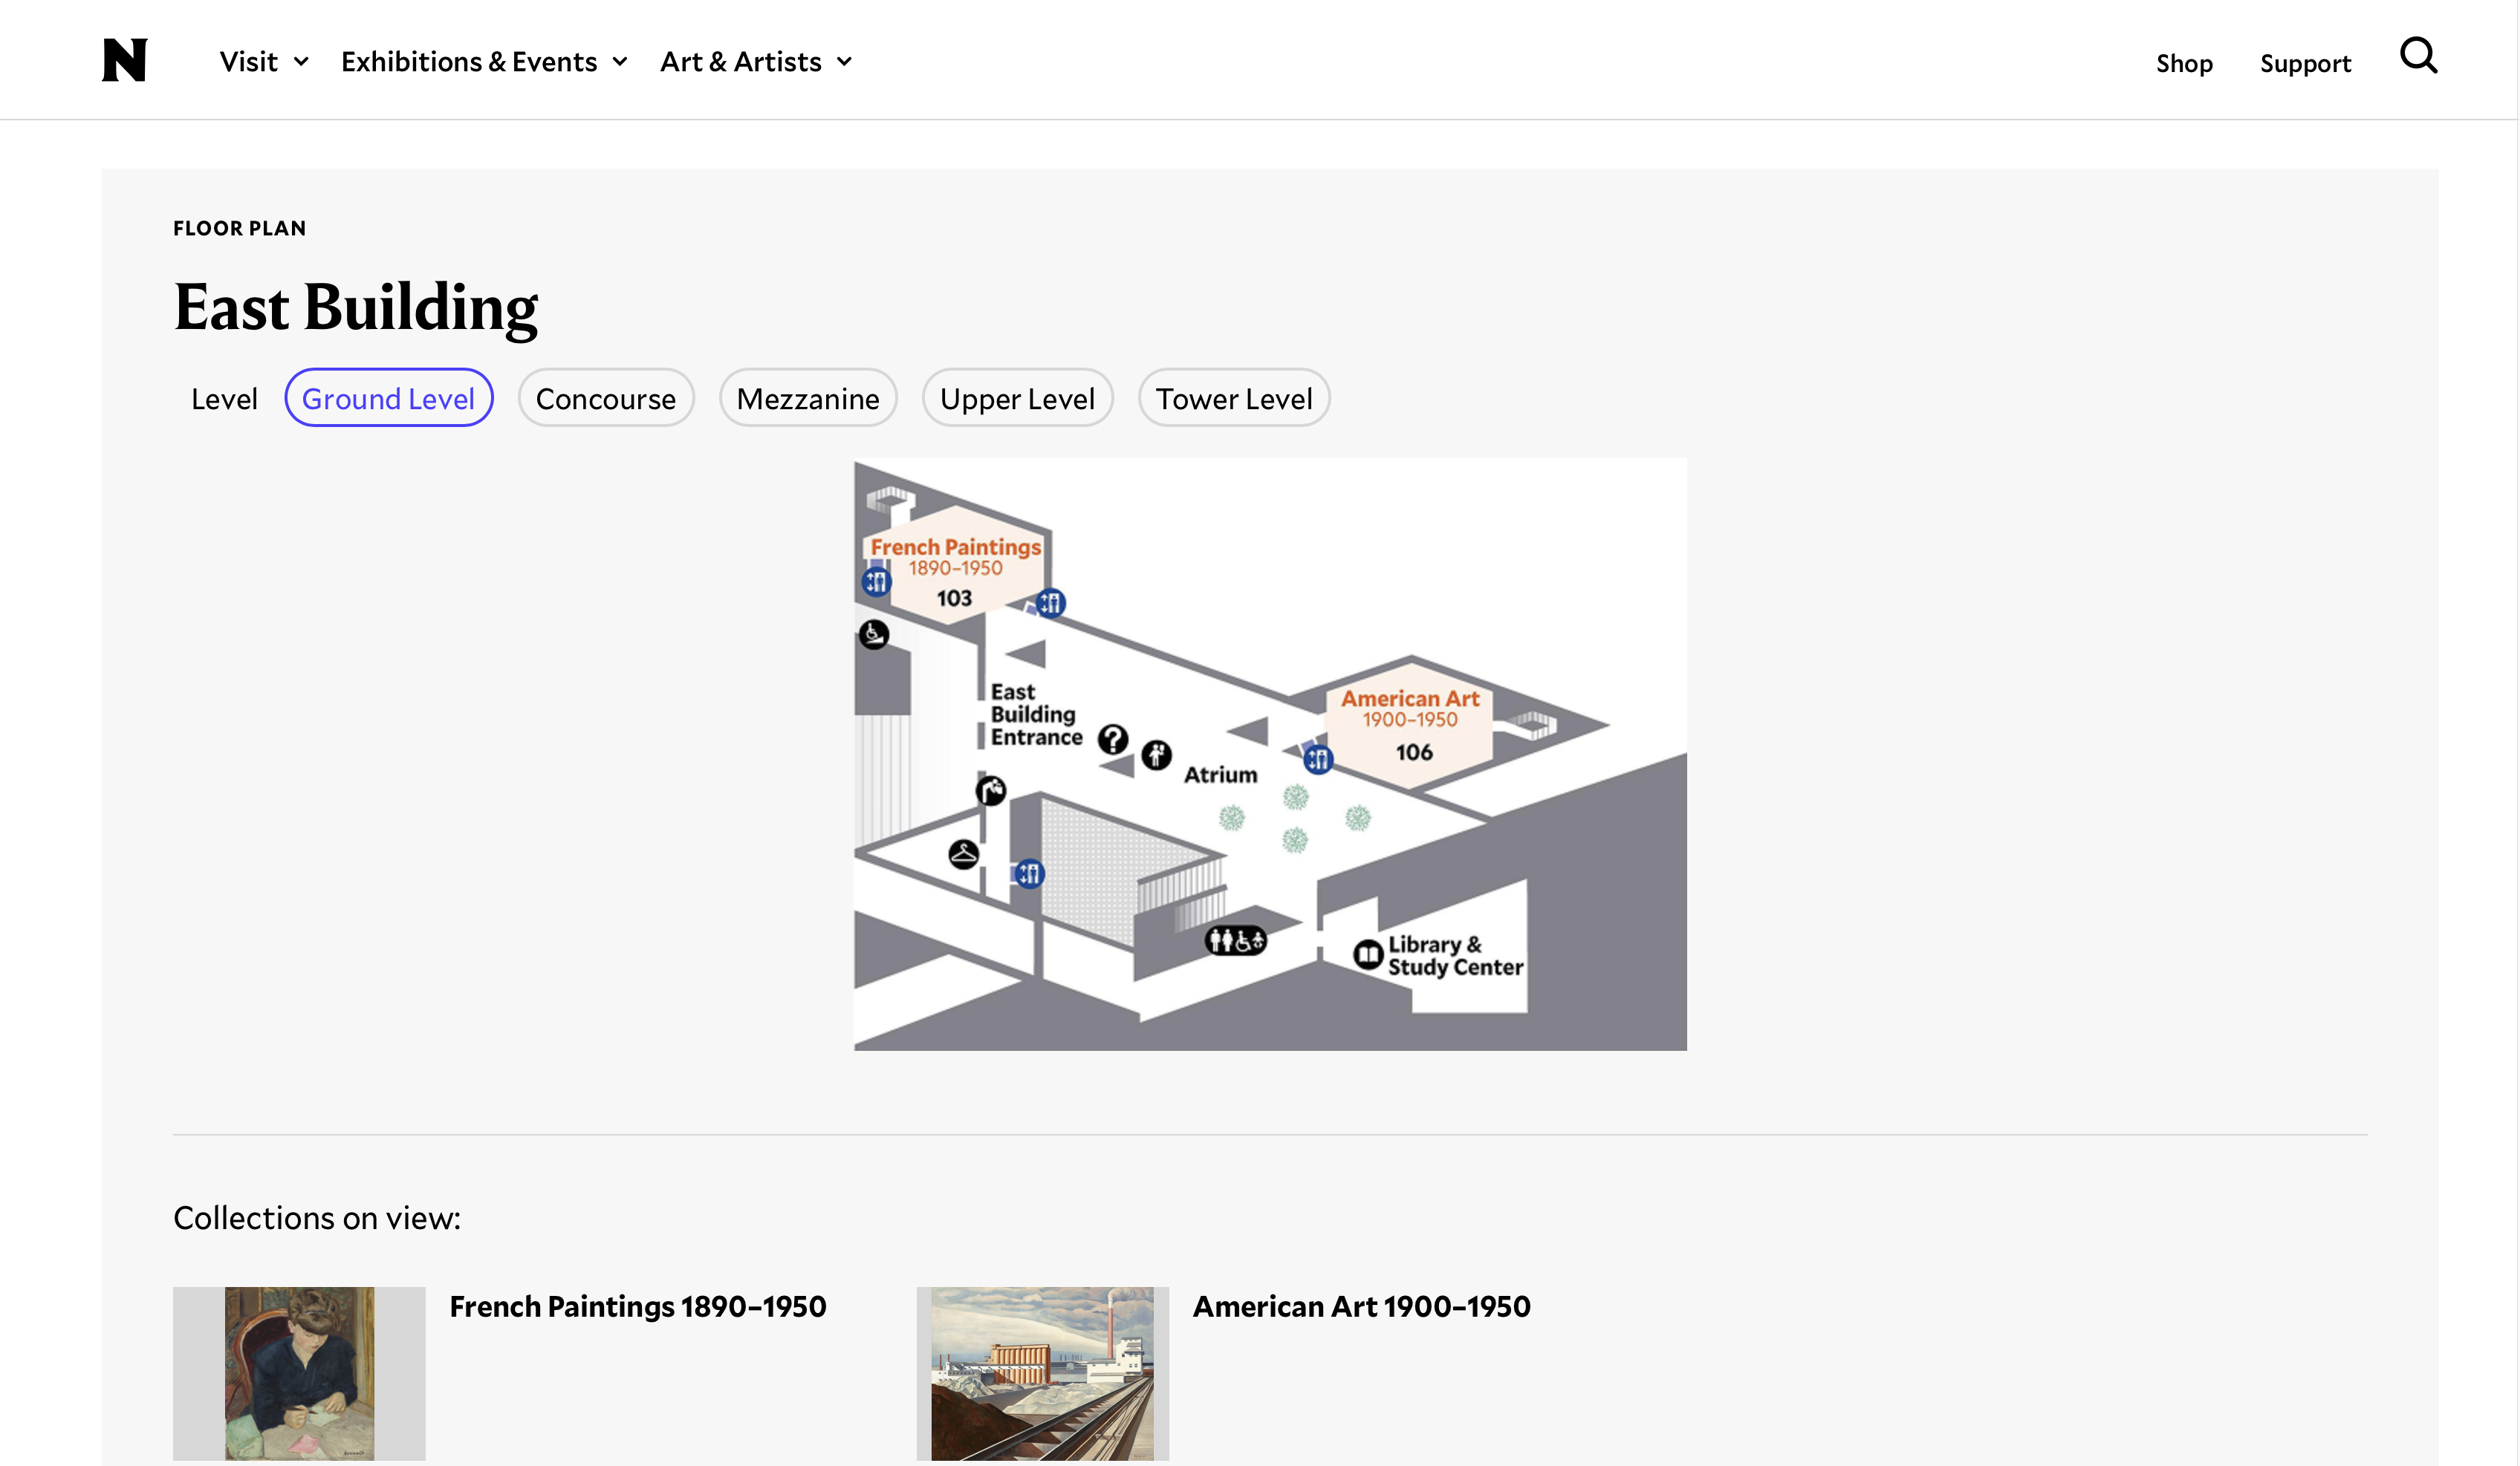This screenshot has height=1466, width=2520.
Task: Go to the Shop link
Action: [x=2184, y=63]
